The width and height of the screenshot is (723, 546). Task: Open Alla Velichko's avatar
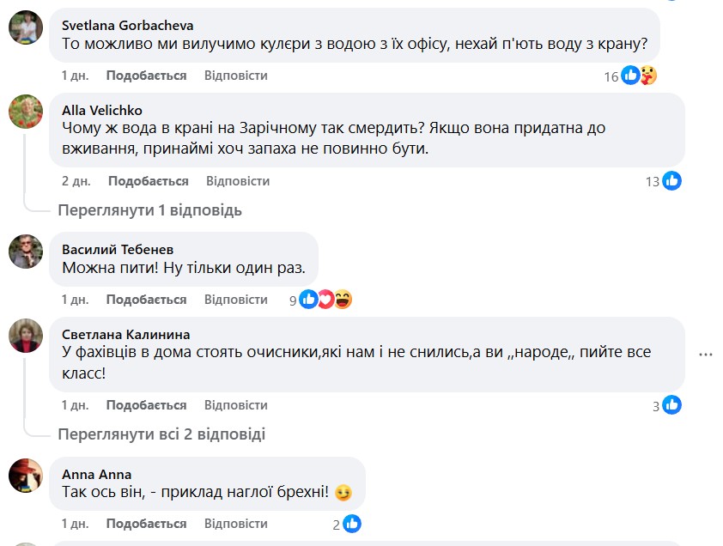(26, 112)
